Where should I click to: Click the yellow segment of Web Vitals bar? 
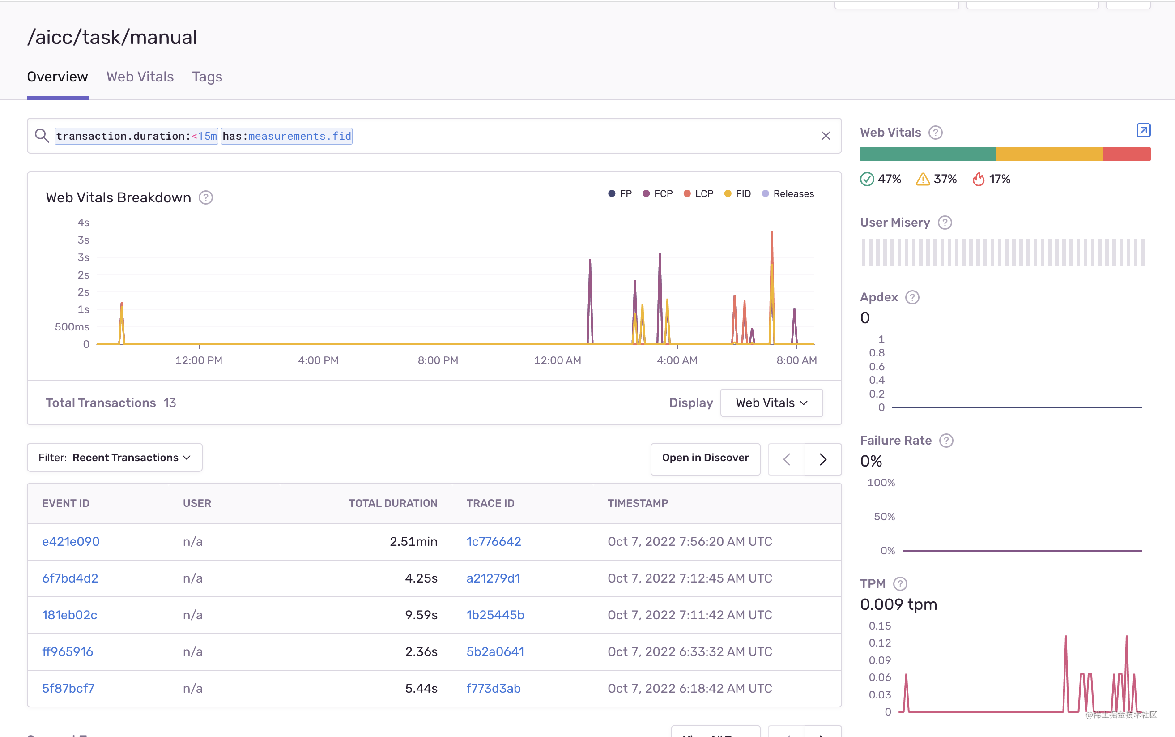[x=1049, y=154]
